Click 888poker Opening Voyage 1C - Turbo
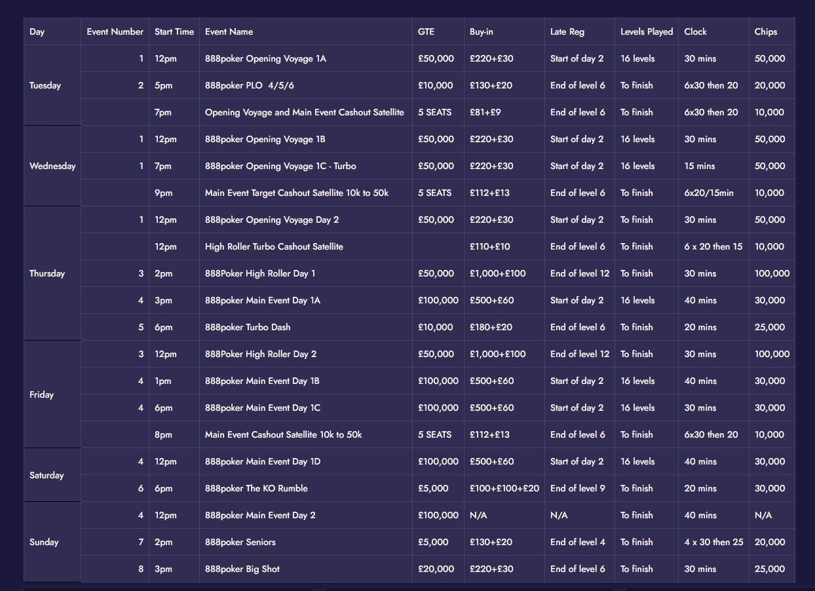Image resolution: width=815 pixels, height=591 pixels. coord(280,166)
